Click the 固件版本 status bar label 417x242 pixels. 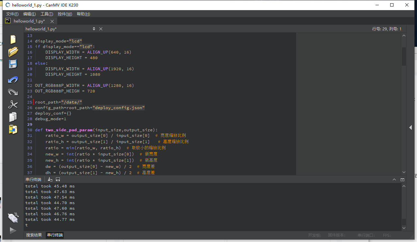(x=337, y=235)
